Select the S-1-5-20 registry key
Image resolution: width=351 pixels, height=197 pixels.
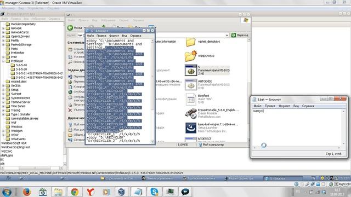pyautogui.click(x=21, y=69)
